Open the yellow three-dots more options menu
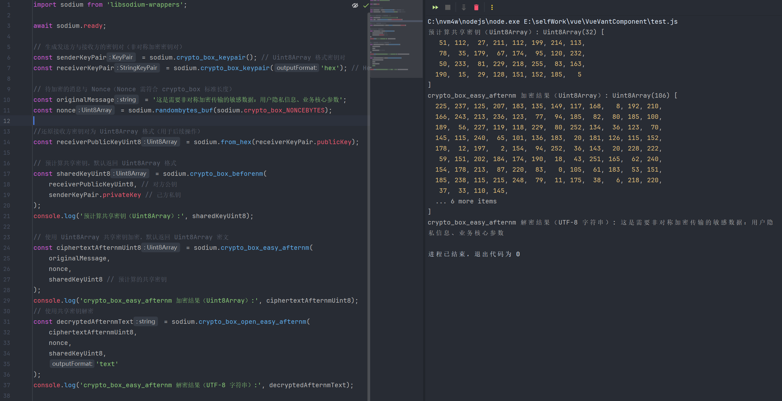Screen dimensions: 782x401 pos(492,7)
